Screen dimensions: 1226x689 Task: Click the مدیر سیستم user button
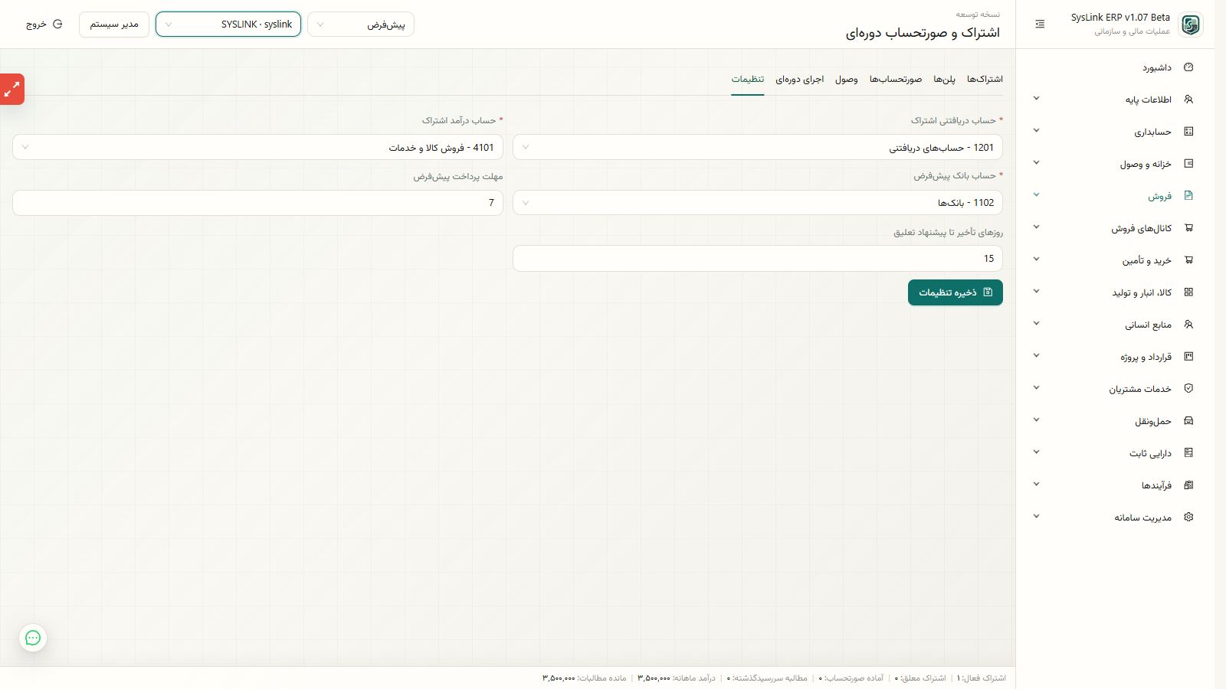pos(114,24)
